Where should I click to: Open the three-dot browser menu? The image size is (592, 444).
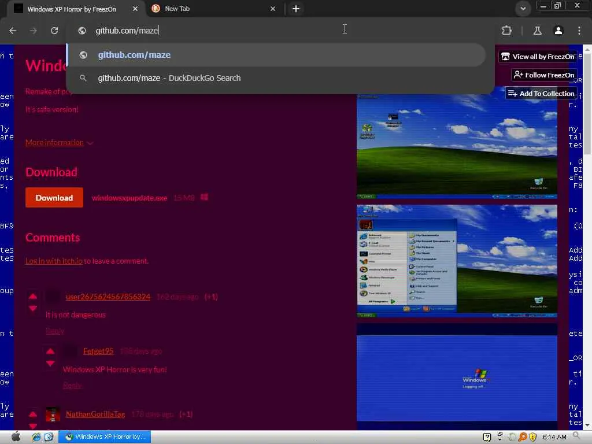point(579,31)
